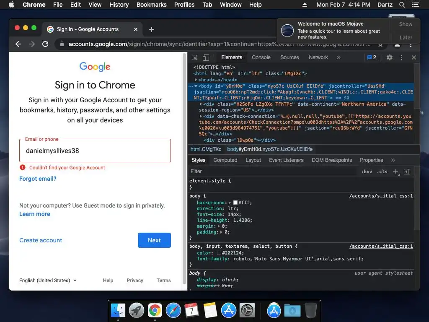Click the #202124 color swatch
The width and height of the screenshot is (429, 322).
(219, 253)
